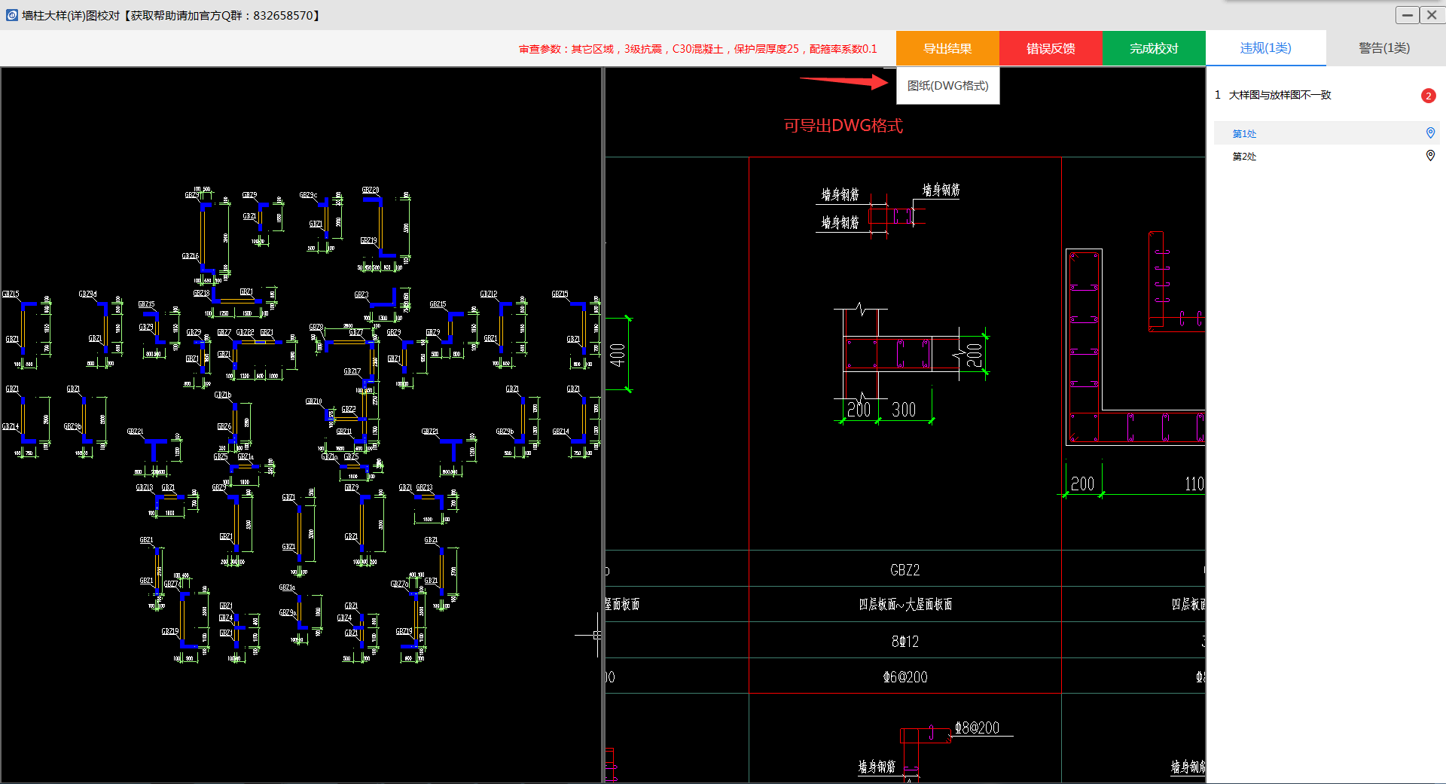
Task: Click the GBZ2 name cell in detail table
Action: coord(905,570)
